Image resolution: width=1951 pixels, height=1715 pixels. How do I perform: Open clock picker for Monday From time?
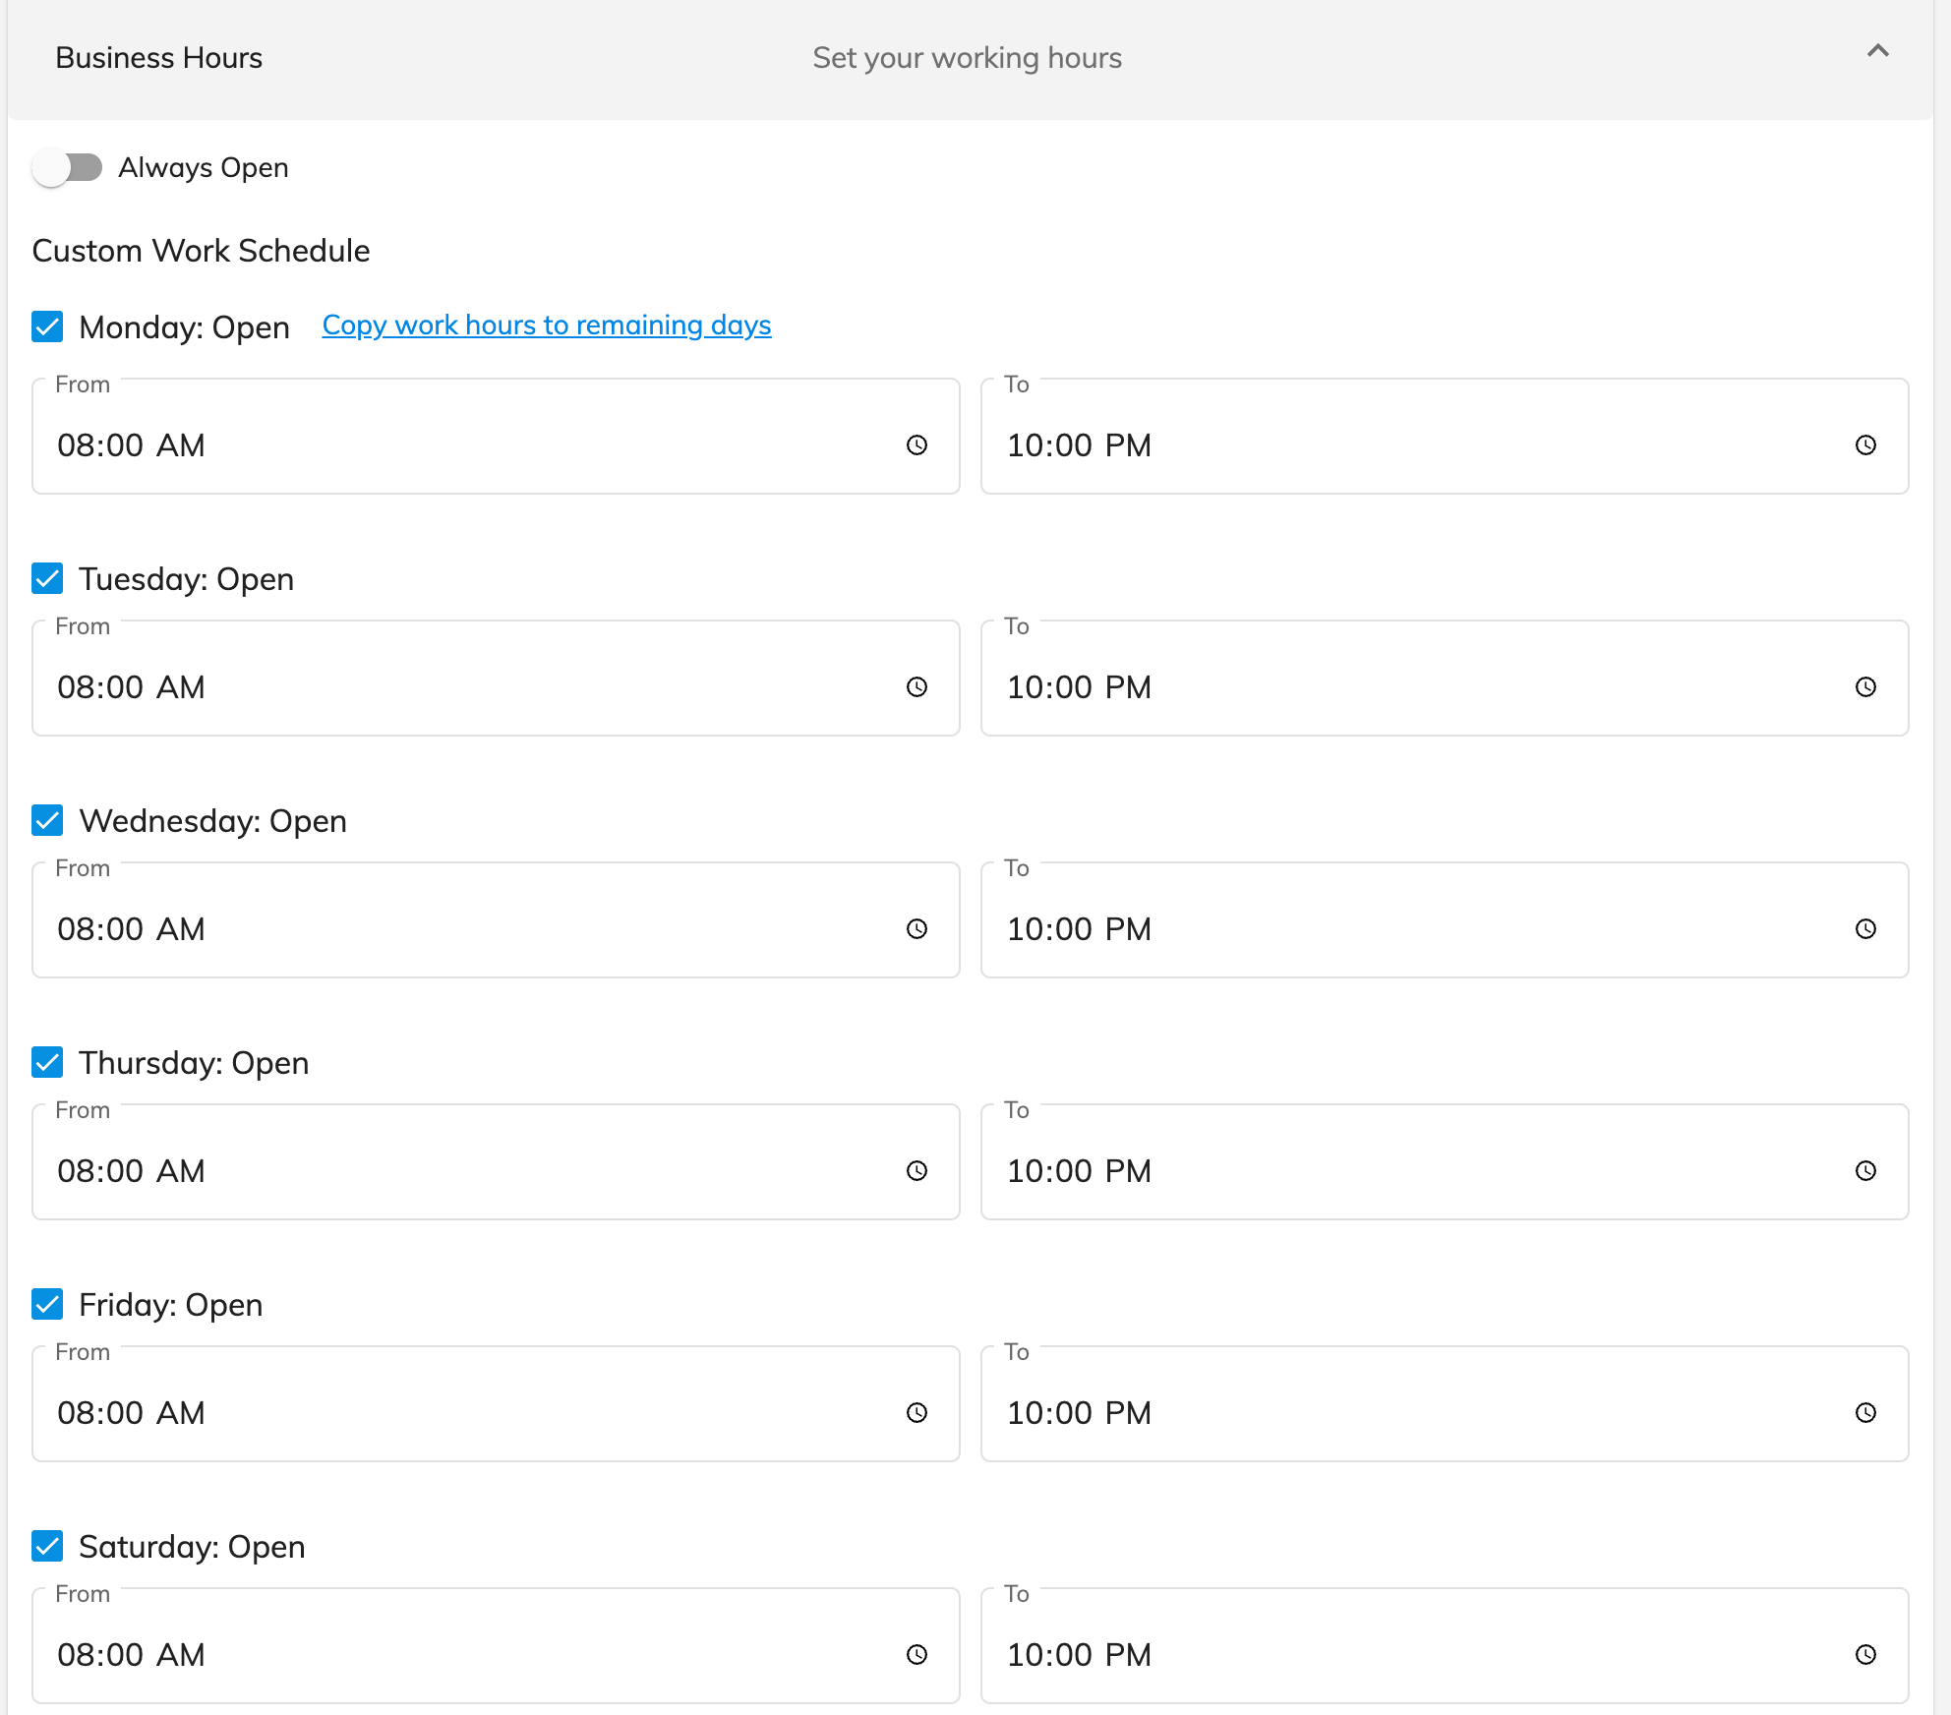point(916,445)
